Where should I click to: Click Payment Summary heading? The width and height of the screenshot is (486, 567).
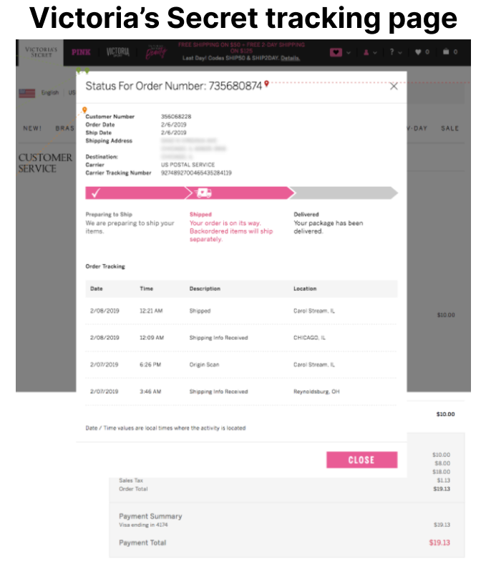150,516
